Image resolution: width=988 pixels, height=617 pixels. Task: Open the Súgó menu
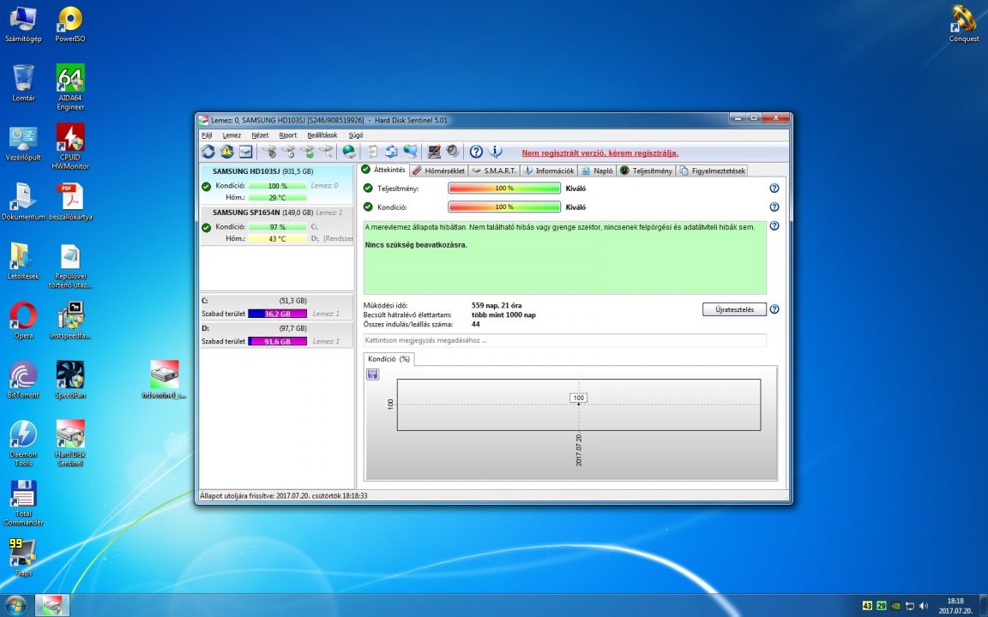click(355, 135)
